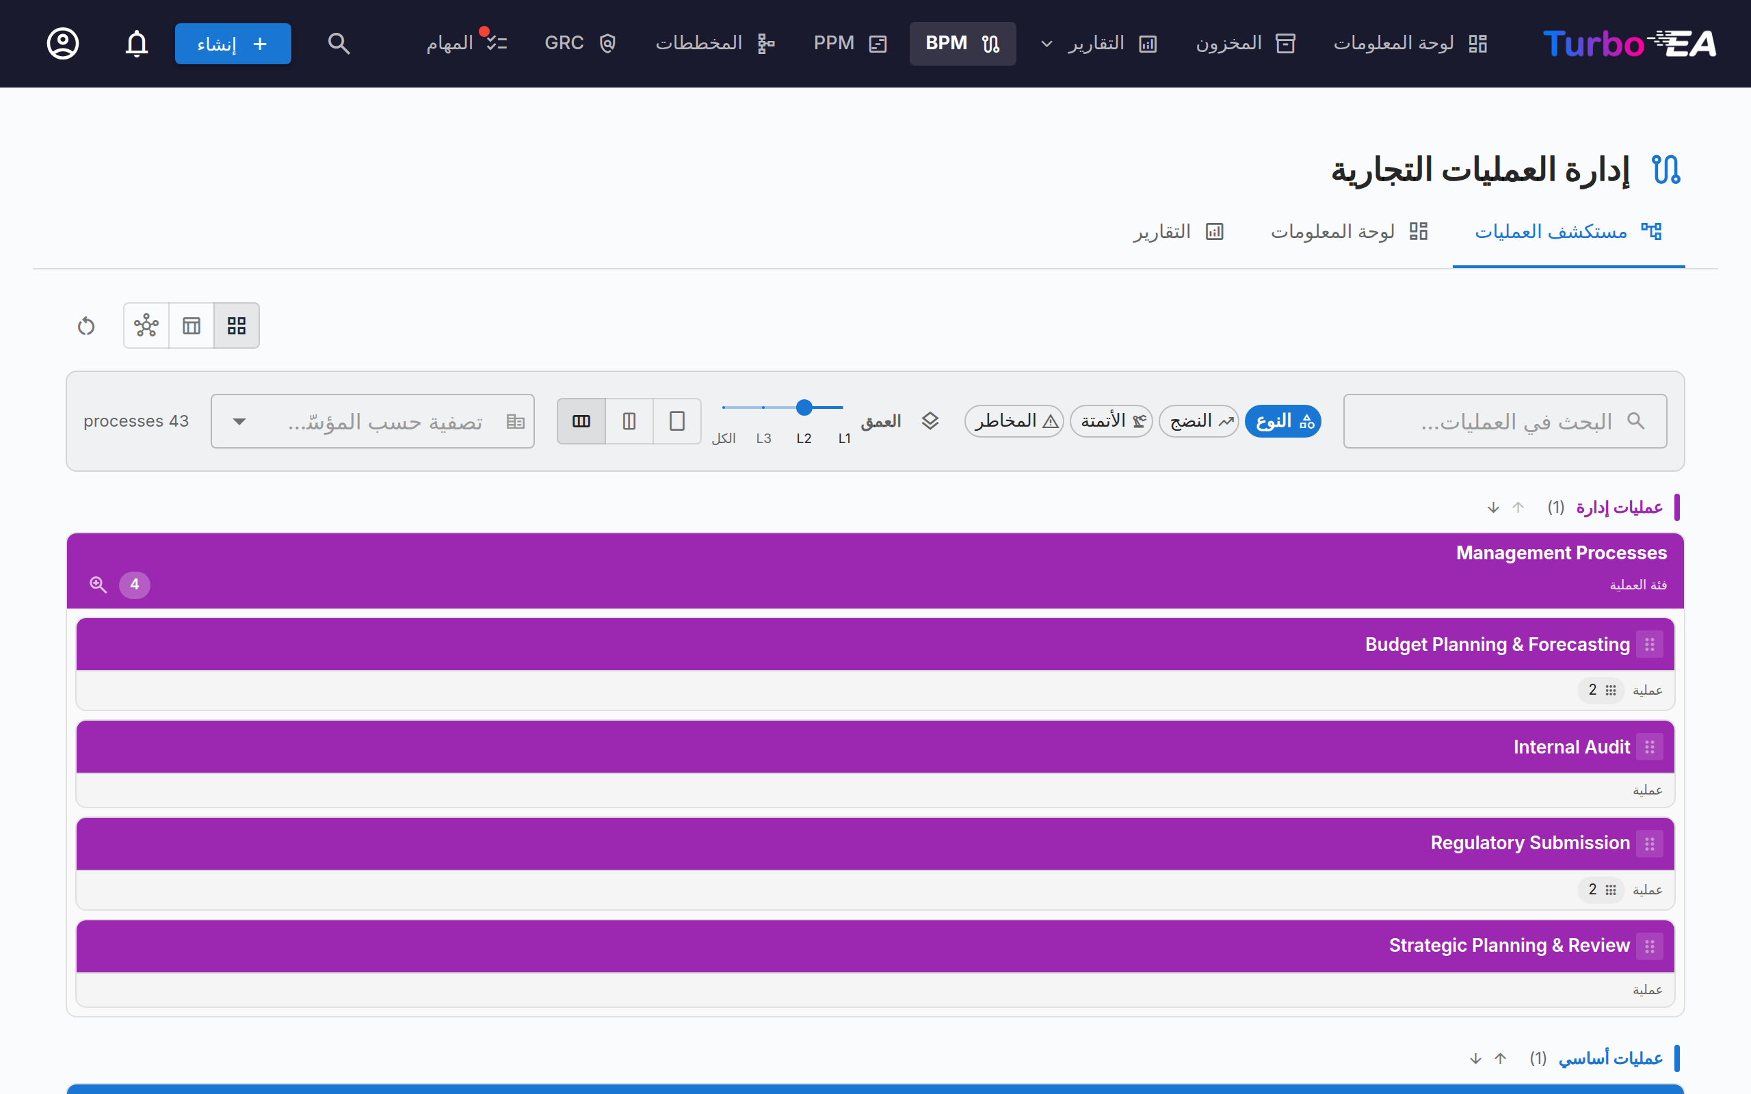The image size is (1751, 1094).
Task: Open the المخططات diagrams nav item
Action: 715,43
